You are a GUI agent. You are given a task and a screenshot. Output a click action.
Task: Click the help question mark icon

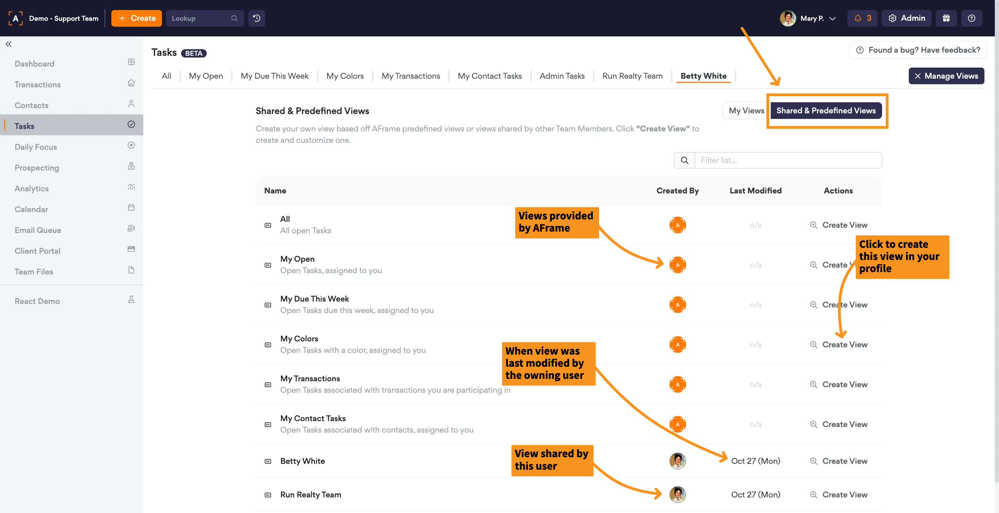pos(971,18)
